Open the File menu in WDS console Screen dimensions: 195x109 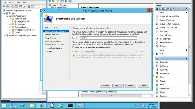[5, 2]
